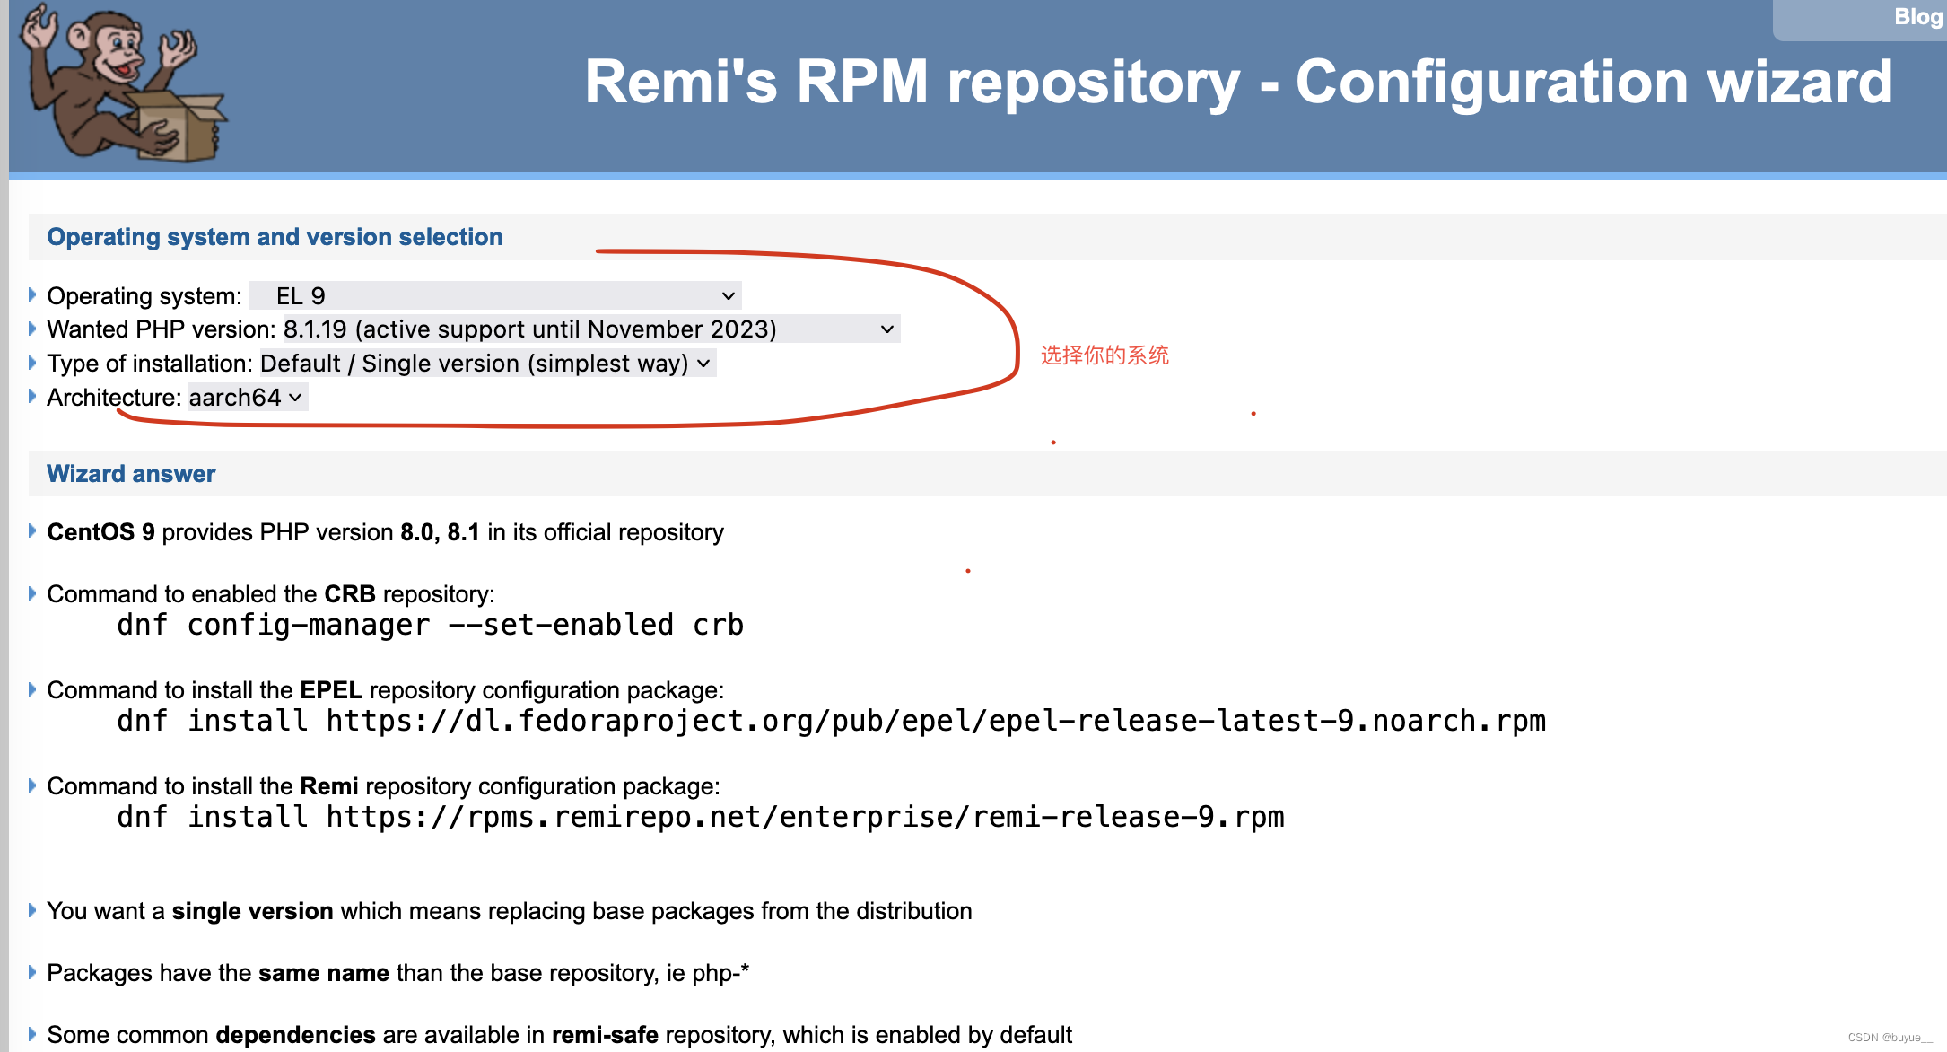Click the monkey mascot logo
The image size is (1947, 1052).
click(x=124, y=83)
